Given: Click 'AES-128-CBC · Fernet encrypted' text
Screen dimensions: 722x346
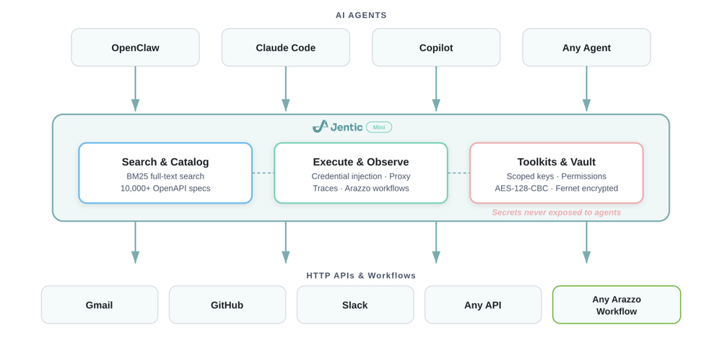Looking at the screenshot, I should 556,188.
